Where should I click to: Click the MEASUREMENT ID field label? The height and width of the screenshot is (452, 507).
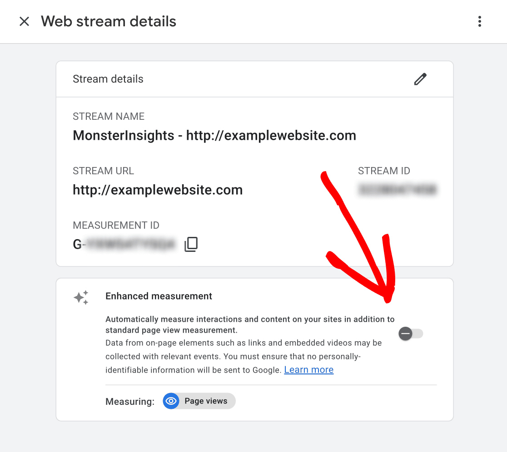(x=116, y=226)
